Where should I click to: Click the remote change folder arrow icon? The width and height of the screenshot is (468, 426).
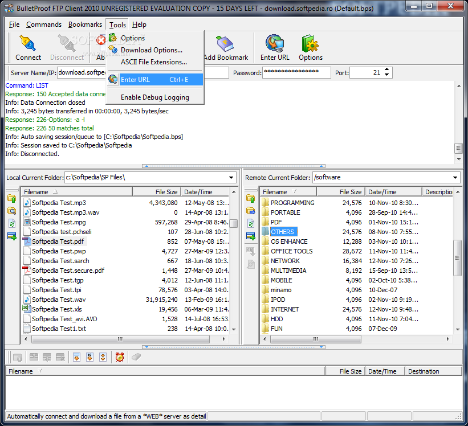pos(251,211)
